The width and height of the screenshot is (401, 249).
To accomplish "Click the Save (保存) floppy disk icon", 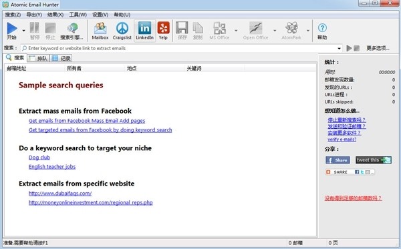I will 182,27.
